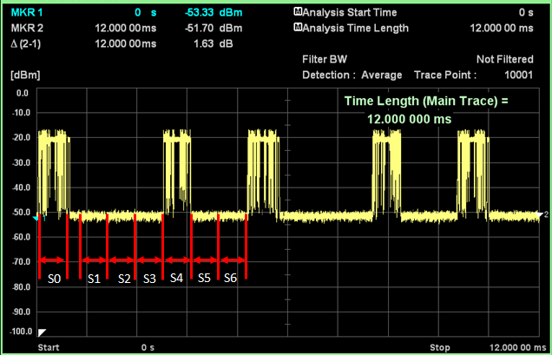Click the Trace Point label
This screenshot has height=355, width=552.
pos(445,75)
